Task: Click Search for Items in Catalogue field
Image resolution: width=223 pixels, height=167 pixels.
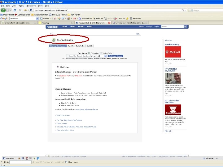Action: 78,56
